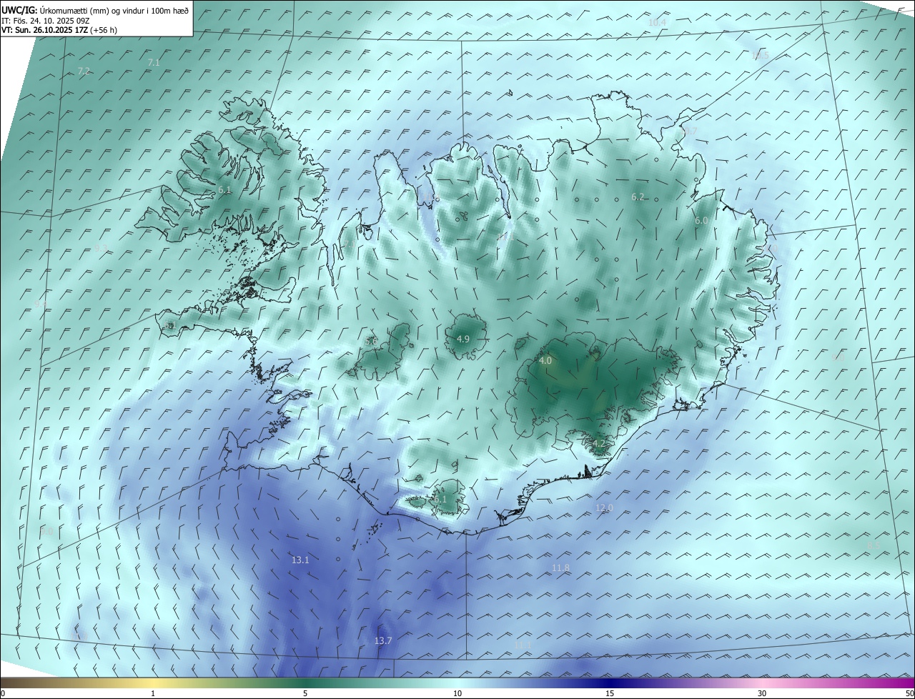
Task: Click the 0 tick on the color scale
Action: 3,693
